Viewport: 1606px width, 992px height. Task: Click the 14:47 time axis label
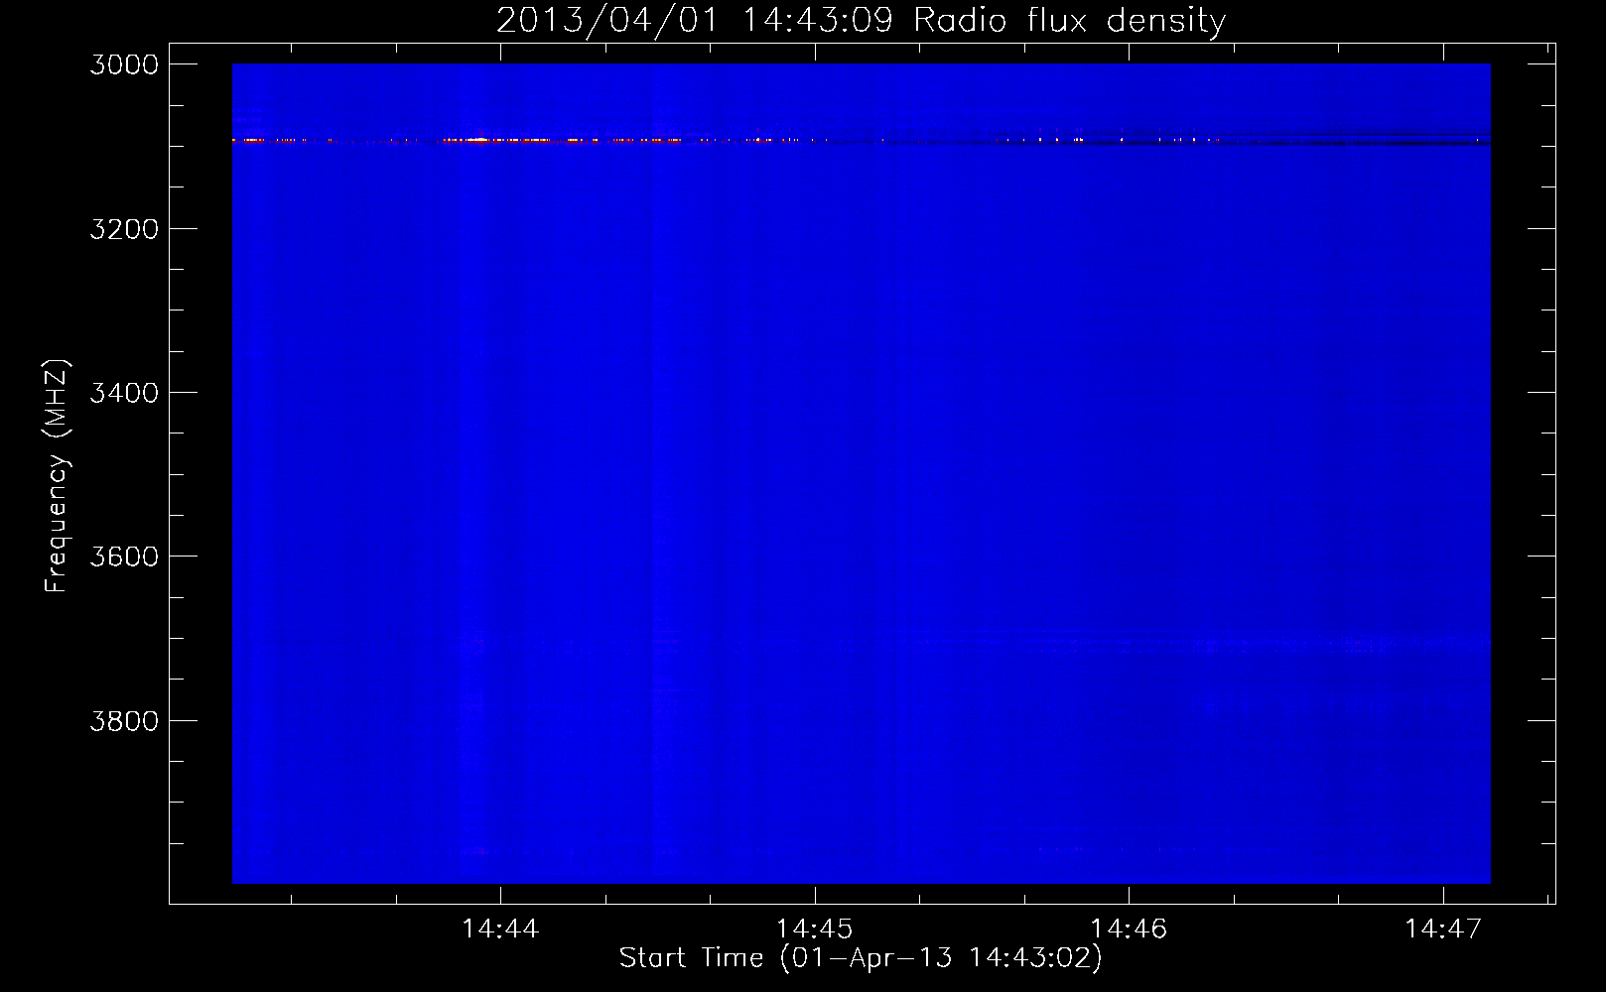(1442, 929)
